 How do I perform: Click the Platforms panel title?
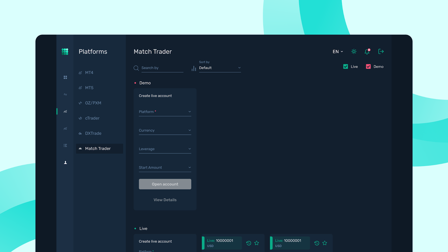[x=93, y=52]
